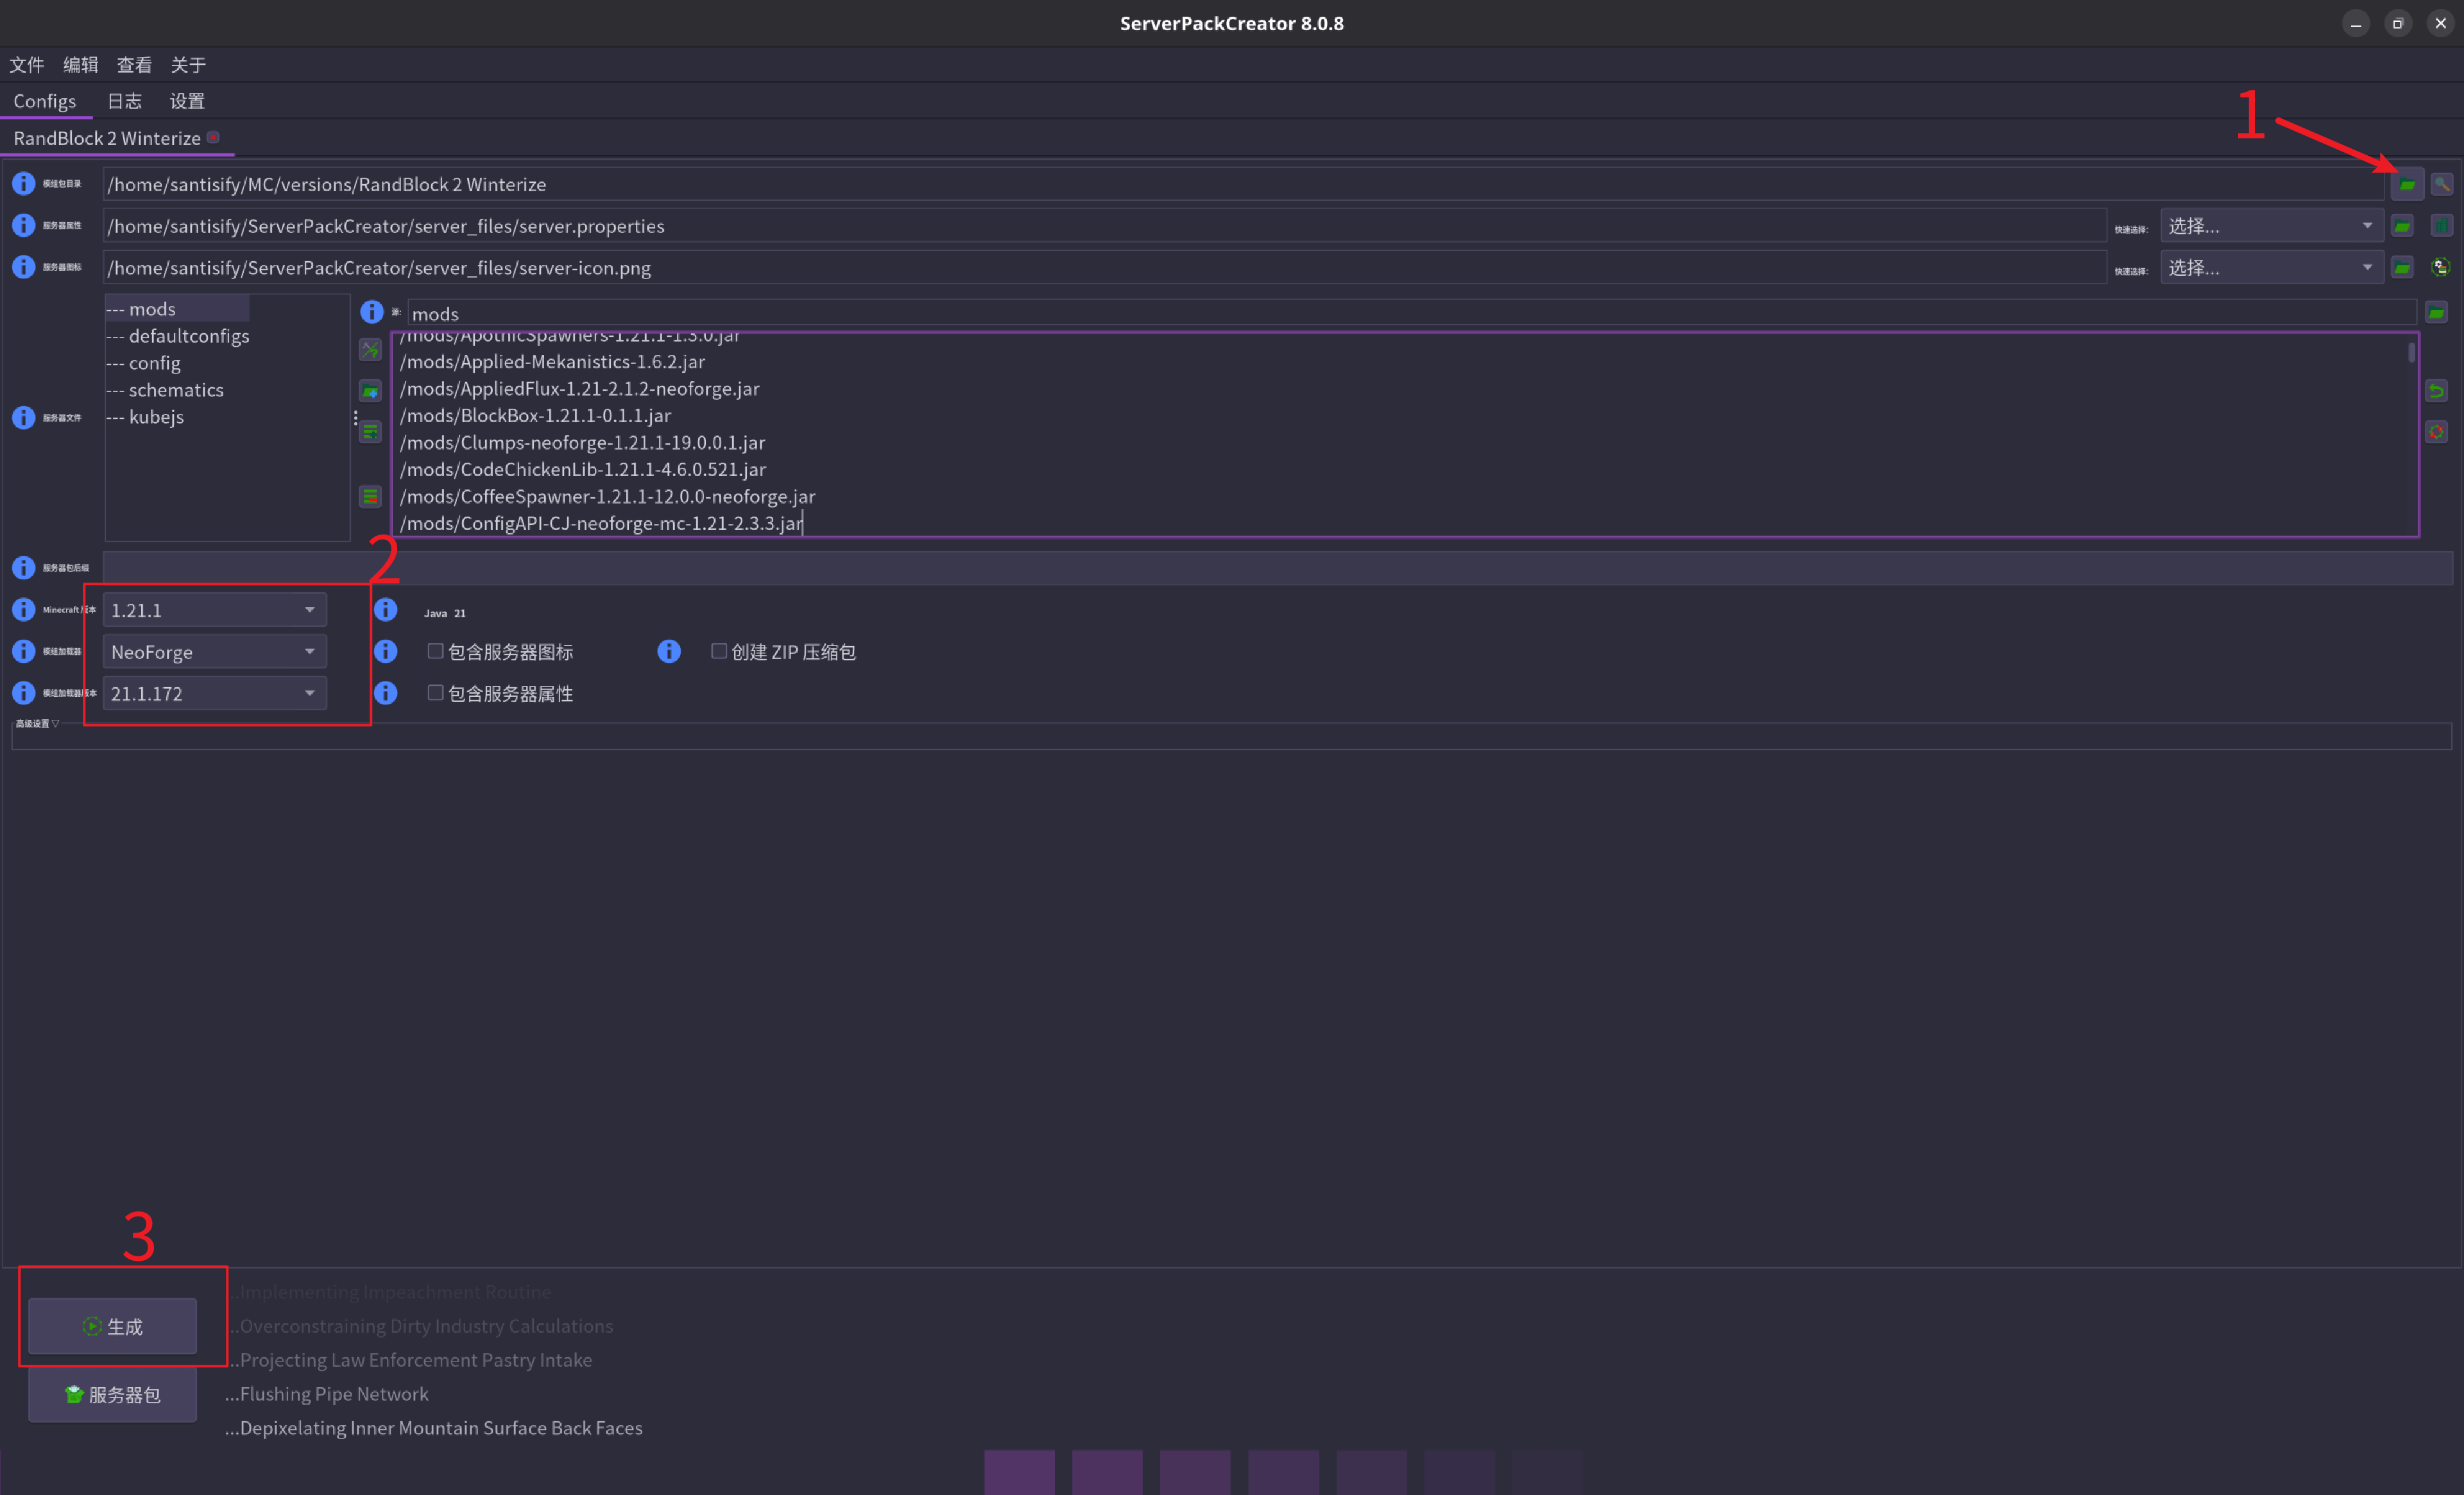The height and width of the screenshot is (1495, 2464).
Task: Click the red-green reset icon beside file list
Action: (x=2436, y=432)
